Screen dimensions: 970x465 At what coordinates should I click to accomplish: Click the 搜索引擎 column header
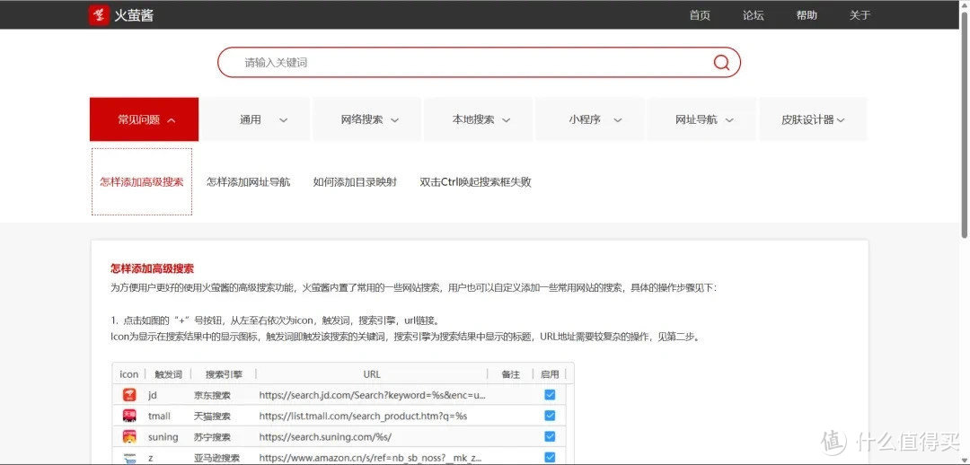coord(224,374)
